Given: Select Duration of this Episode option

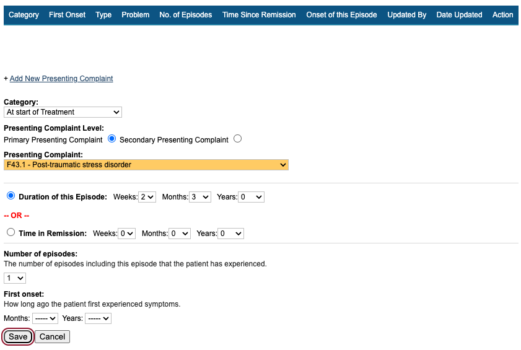Looking at the screenshot, I should point(11,196).
